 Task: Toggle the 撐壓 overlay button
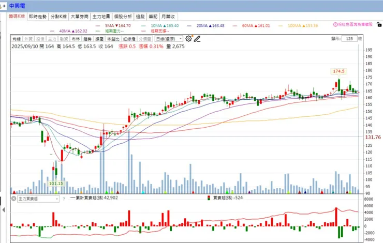pos(99,39)
